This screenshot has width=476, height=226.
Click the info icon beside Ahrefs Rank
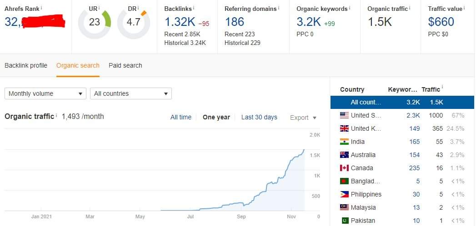[x=41, y=8]
